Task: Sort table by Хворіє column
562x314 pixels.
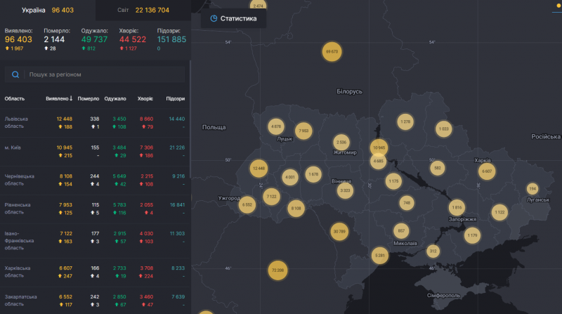Action: pos(145,99)
